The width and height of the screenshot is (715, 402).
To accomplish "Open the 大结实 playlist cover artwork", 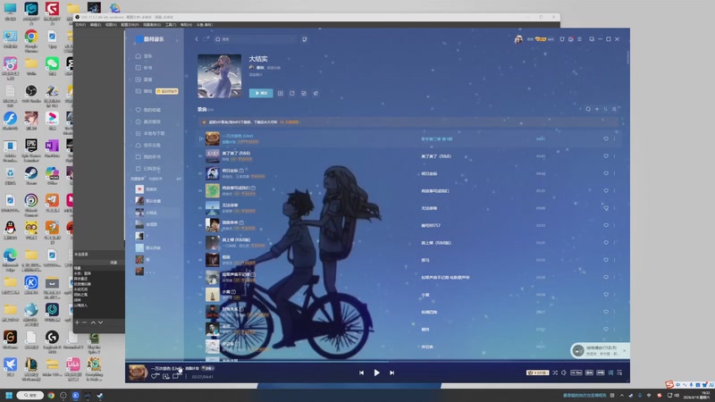I will tap(219, 76).
